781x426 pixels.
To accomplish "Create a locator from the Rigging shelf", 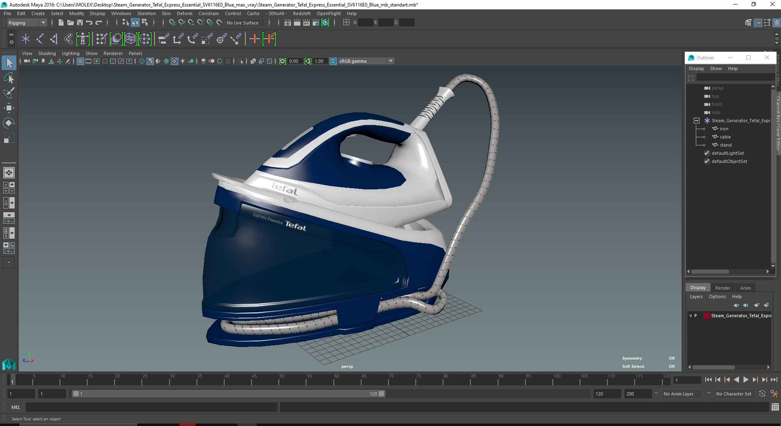I will click(26, 39).
